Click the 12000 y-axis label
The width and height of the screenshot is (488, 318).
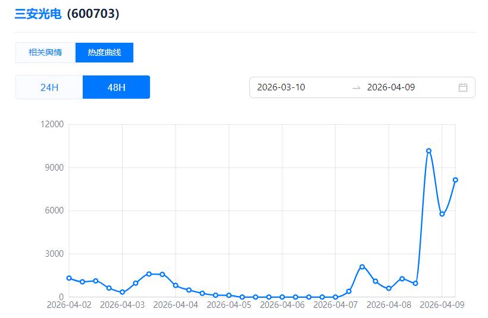point(52,124)
